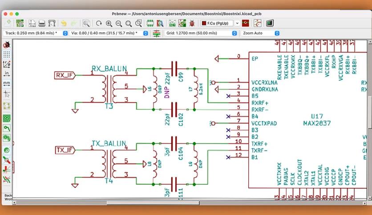Click the TXRF+ pin label
Image resolution: width=372 pixels, height=215 pixels.
pyautogui.click(x=259, y=144)
